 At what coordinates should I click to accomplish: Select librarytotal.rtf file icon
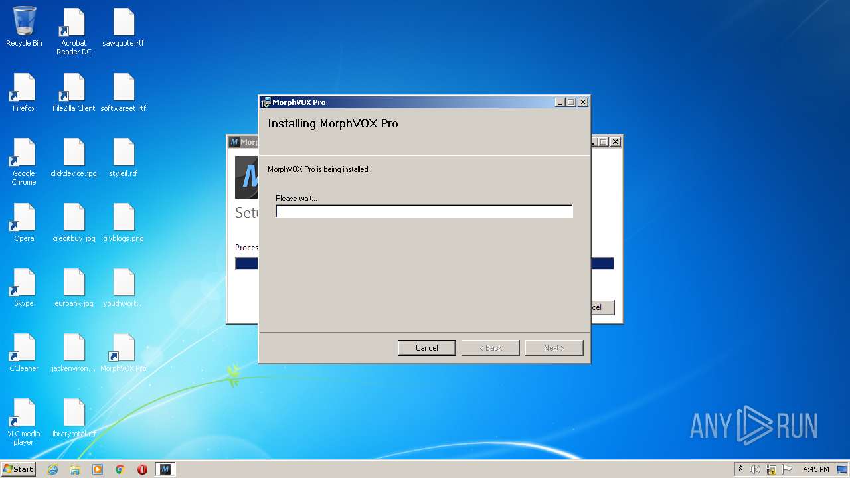click(x=74, y=417)
